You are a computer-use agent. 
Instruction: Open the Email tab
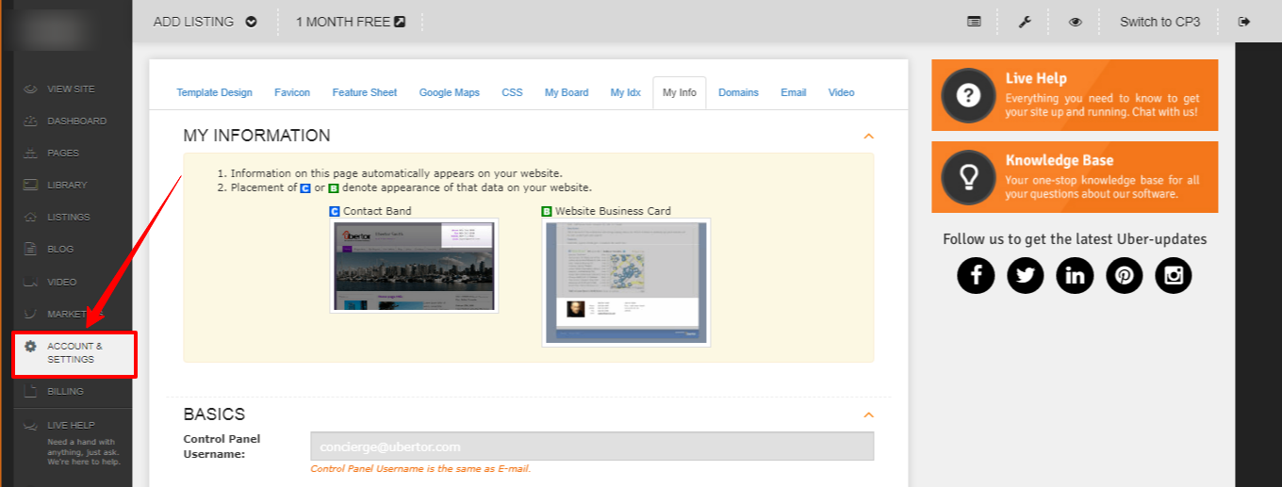click(x=794, y=92)
